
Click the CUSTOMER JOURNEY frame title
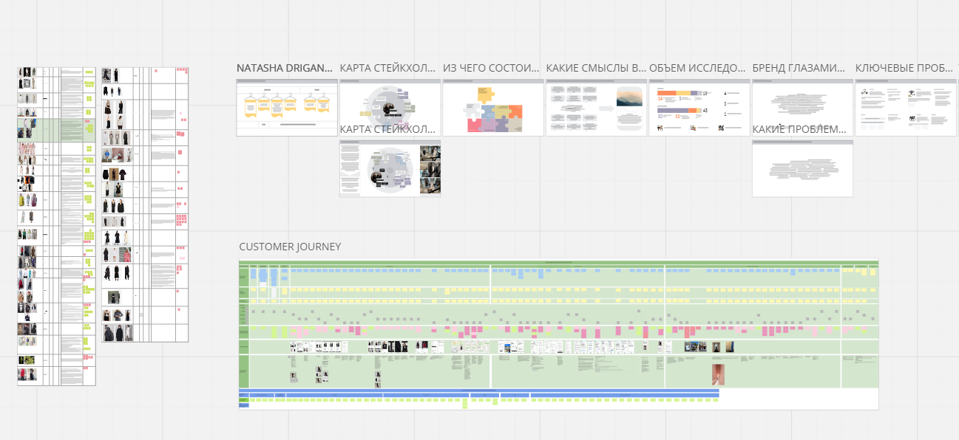click(290, 247)
